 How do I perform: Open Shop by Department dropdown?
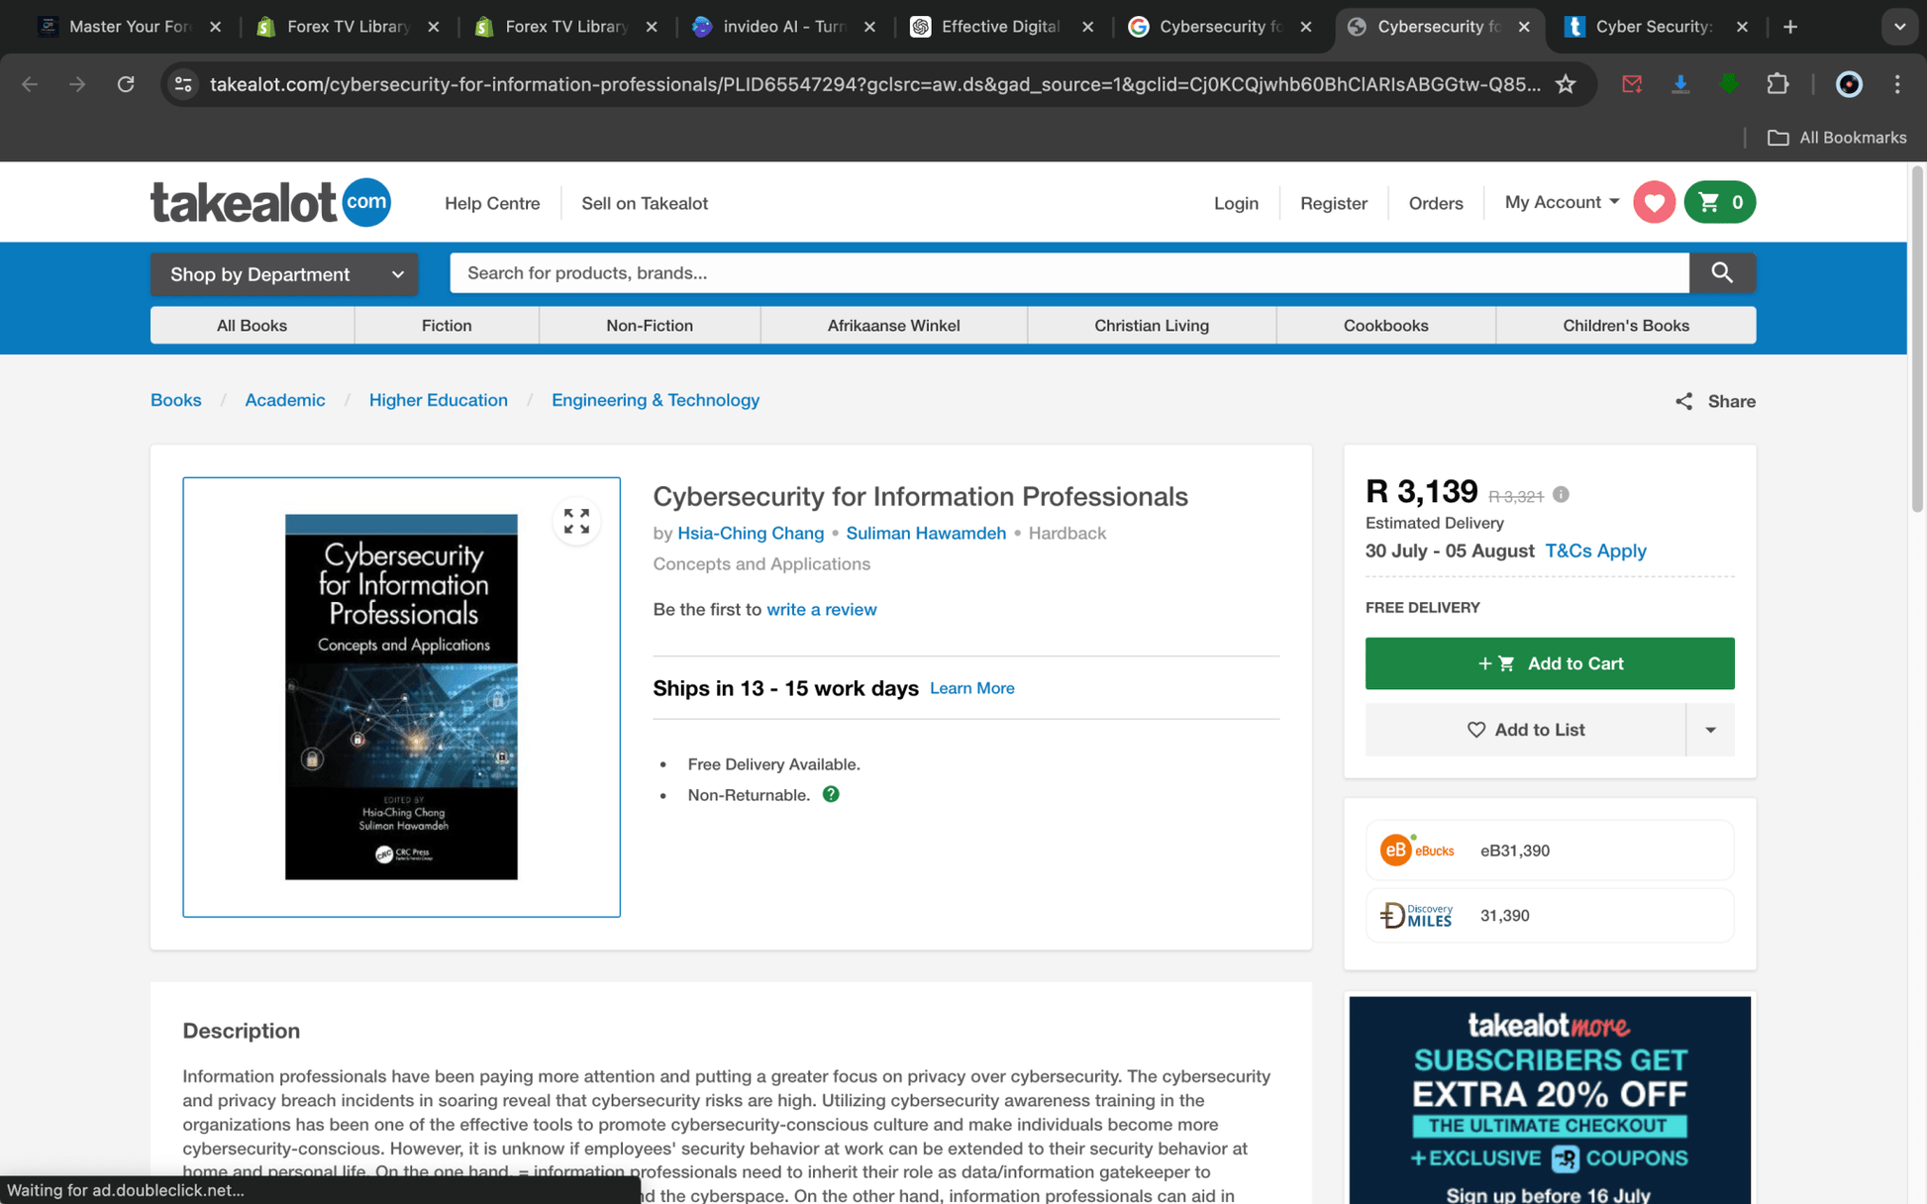pos(284,274)
